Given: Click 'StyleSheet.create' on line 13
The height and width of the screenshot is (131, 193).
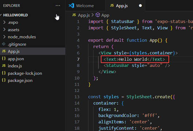Looking at the screenshot, I should 148,97.
